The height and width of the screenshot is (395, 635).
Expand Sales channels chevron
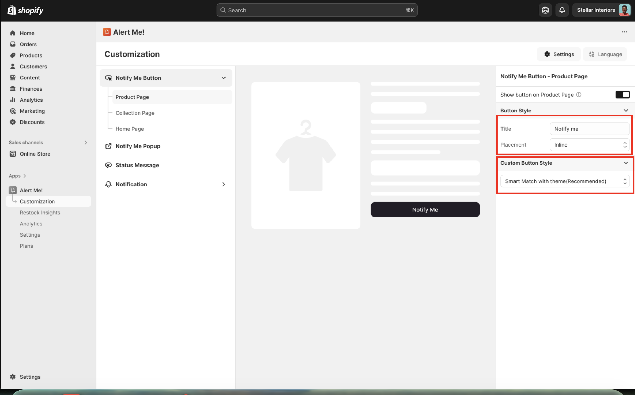pos(86,142)
